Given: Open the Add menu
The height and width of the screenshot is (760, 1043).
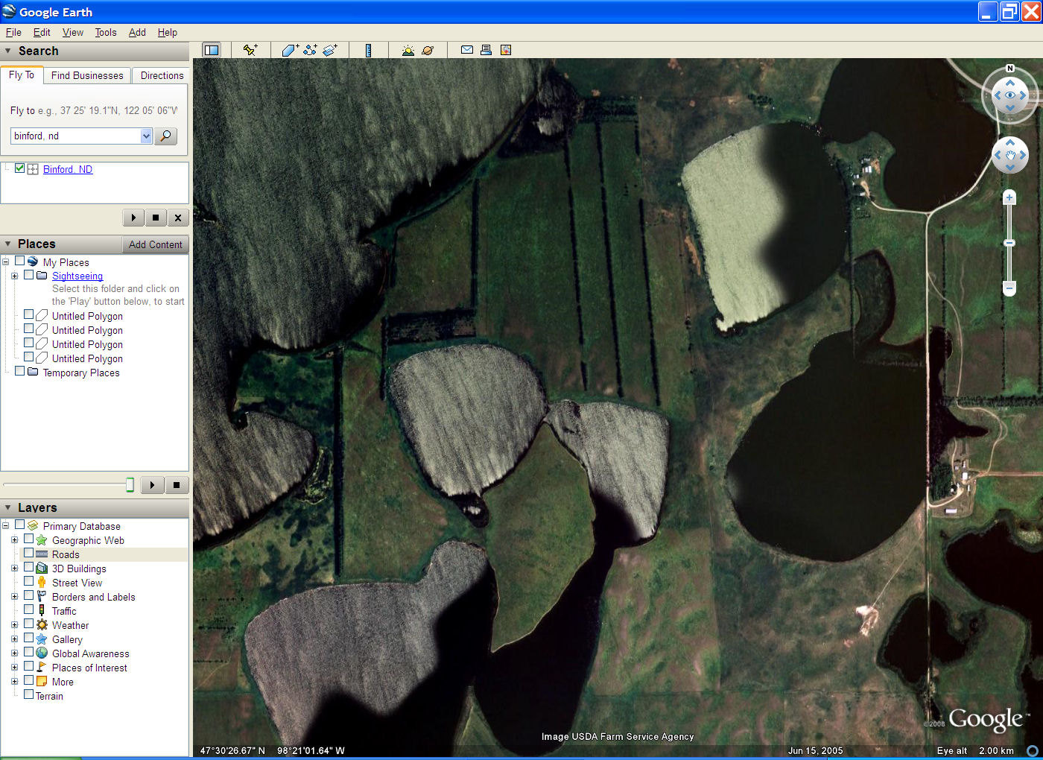Looking at the screenshot, I should (137, 32).
